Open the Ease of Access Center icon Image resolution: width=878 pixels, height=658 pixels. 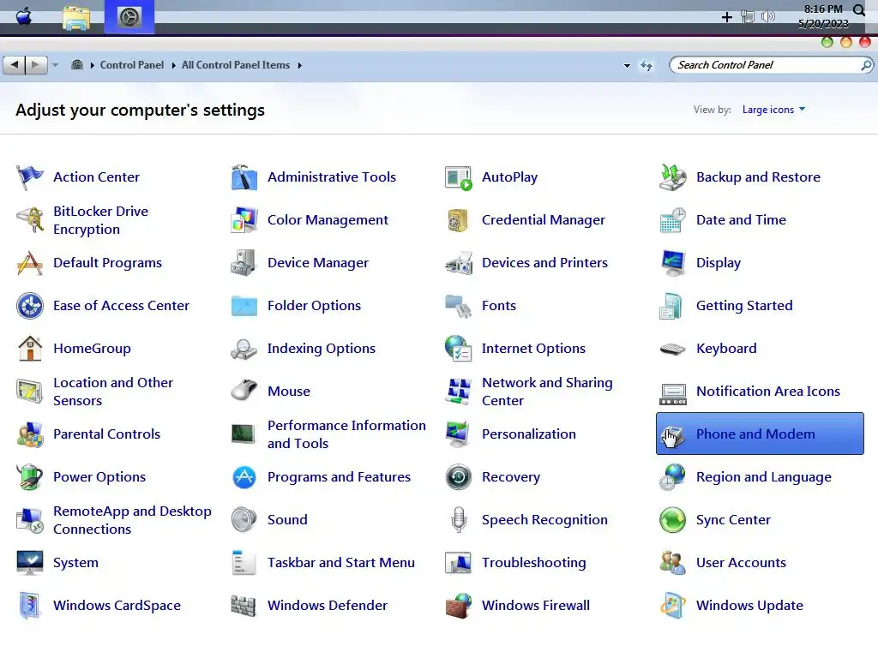(30, 306)
